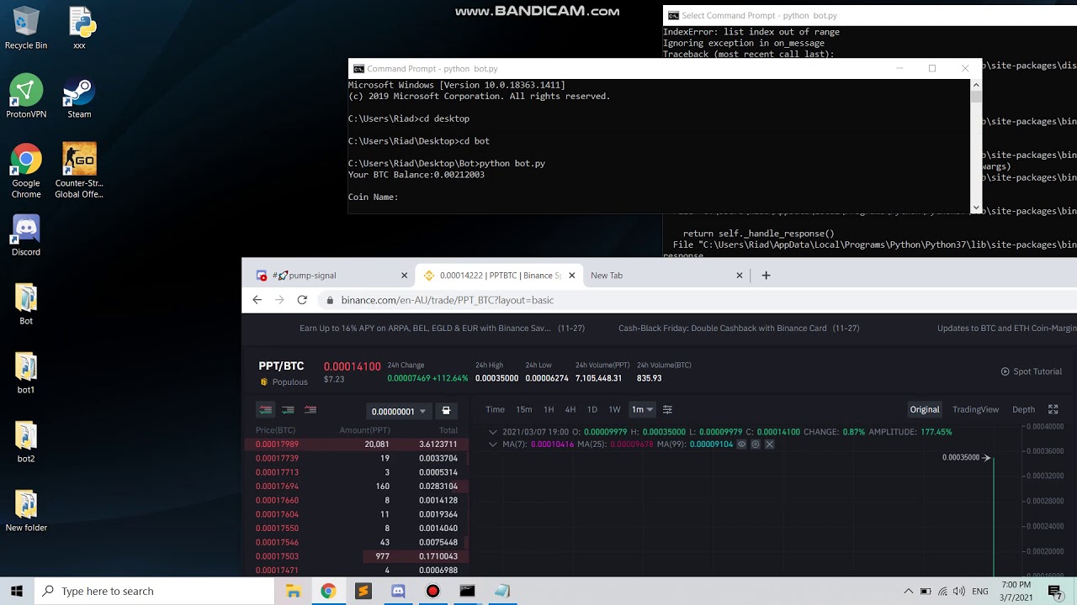The height and width of the screenshot is (605, 1077).
Task: Select the 1D chart interval
Action: coord(592,410)
